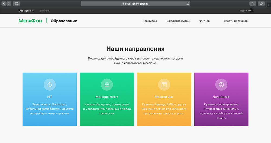Open the Школьные курсы menu item
This screenshot has height=143, width=271.
tap(178, 21)
